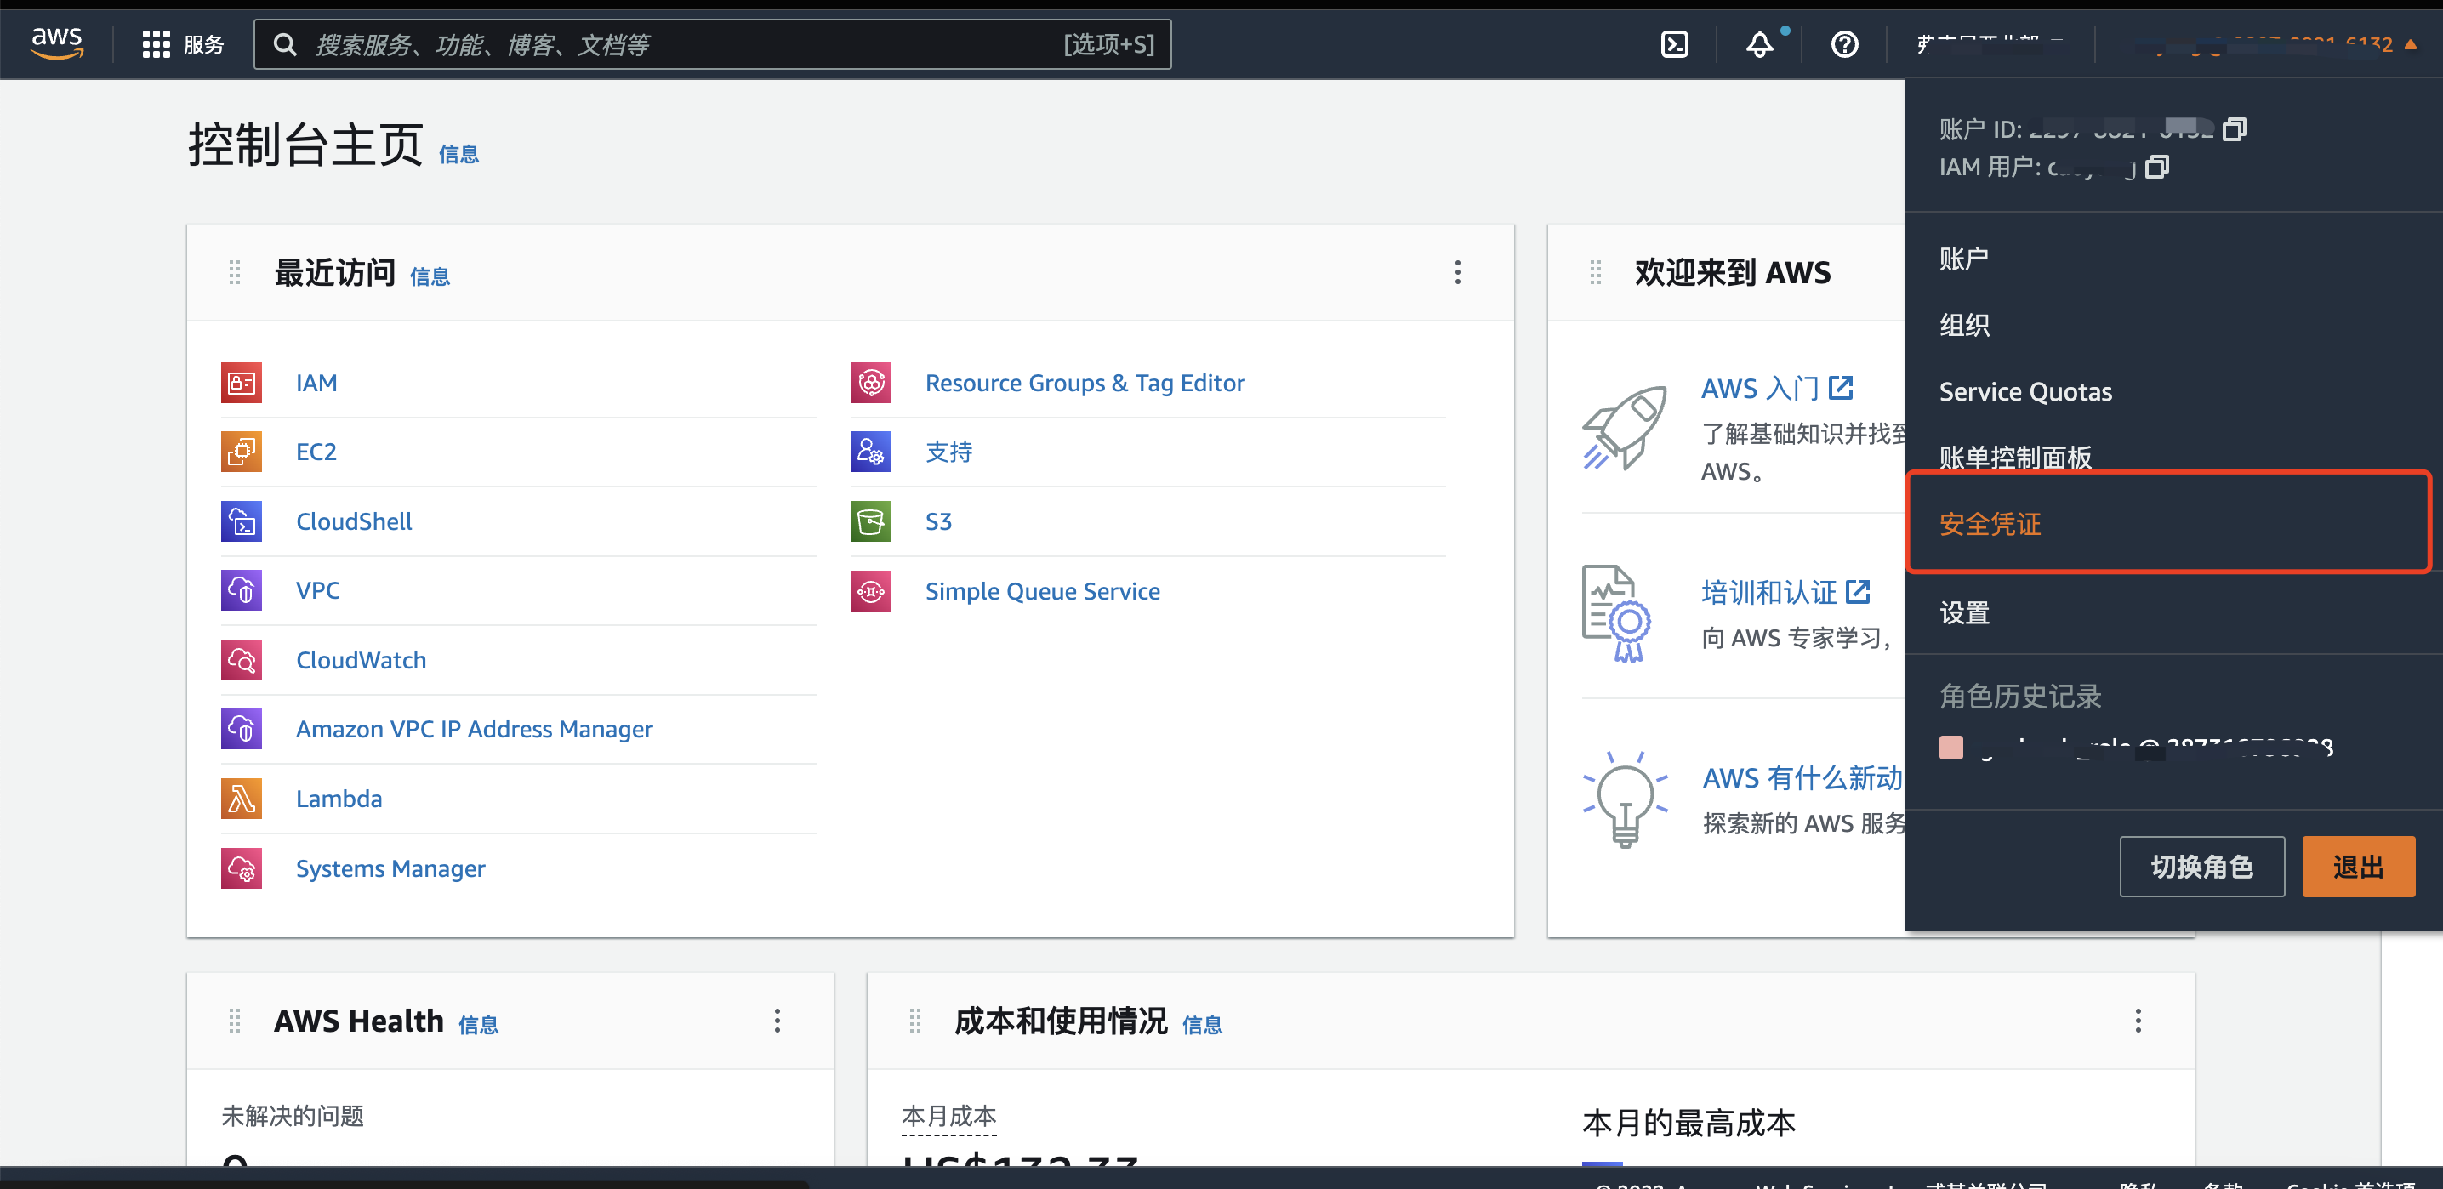Select 组织 in the account menu
The image size is (2443, 1189).
pos(1964,324)
